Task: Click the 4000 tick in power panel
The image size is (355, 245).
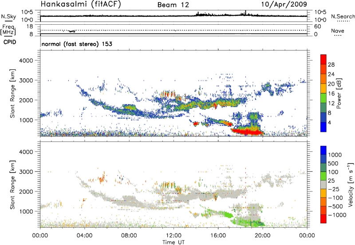Action: pos(26,61)
